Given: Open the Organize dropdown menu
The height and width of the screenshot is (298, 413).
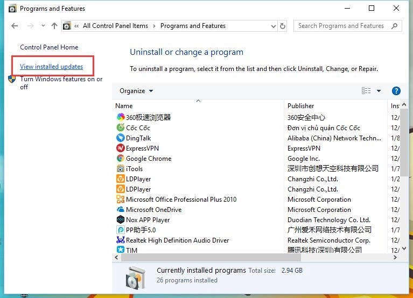Looking at the screenshot, I should (x=136, y=91).
